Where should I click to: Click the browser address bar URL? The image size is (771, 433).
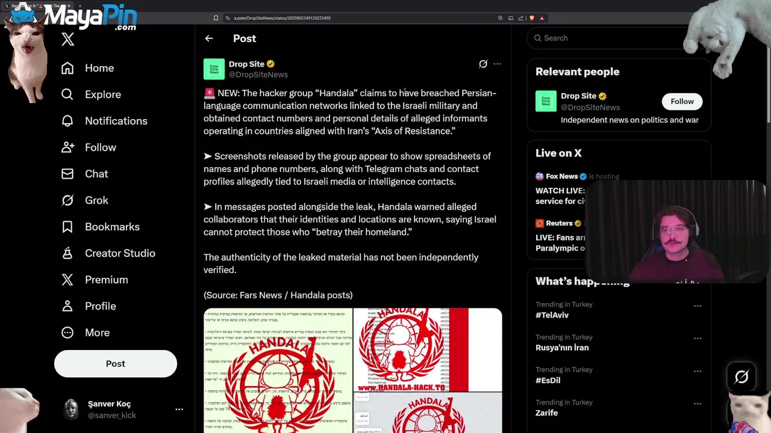click(x=282, y=18)
